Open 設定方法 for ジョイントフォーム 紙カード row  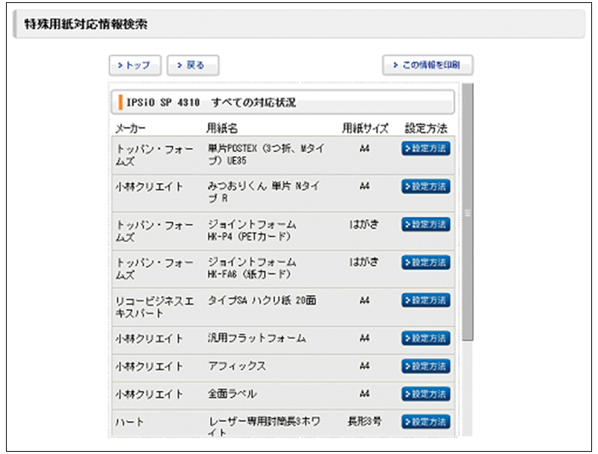[x=426, y=262]
